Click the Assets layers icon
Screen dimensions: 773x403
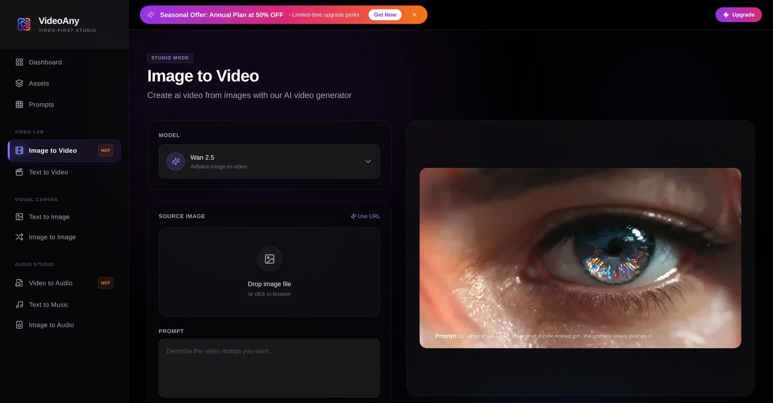pyautogui.click(x=19, y=83)
